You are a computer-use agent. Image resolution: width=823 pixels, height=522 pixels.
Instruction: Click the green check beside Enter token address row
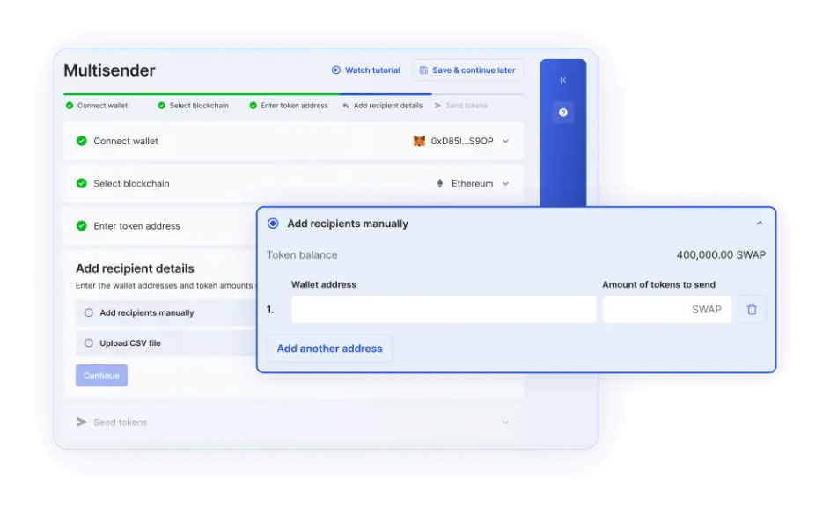[81, 226]
